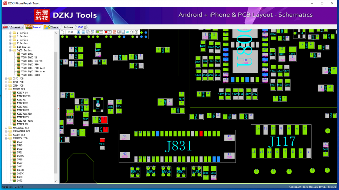Expand the OPPO PCB folder
Viewport: 339px width, 190px height.
(6, 78)
